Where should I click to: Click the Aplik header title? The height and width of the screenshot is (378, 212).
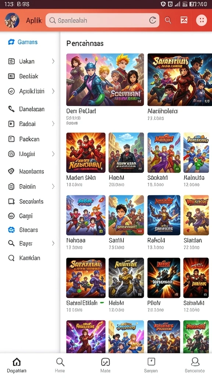pos(34,21)
